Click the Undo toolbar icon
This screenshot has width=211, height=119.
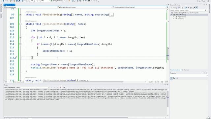pyautogui.click(x=23, y=1)
